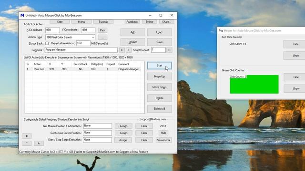Click the Move Down button
305x171 pixels.
click(x=160, y=87)
